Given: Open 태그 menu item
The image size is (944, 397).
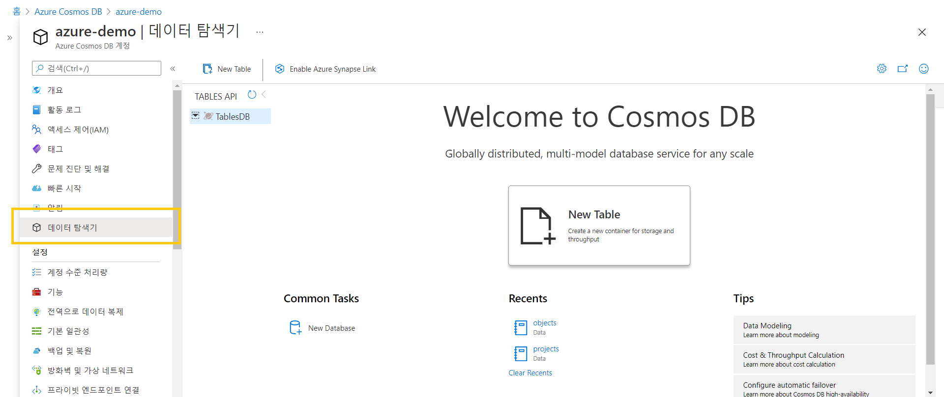Looking at the screenshot, I should coord(96,149).
